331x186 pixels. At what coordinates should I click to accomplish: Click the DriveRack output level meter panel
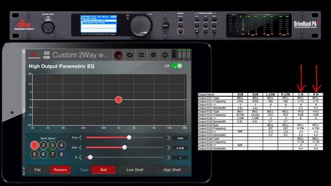click(x=259, y=25)
